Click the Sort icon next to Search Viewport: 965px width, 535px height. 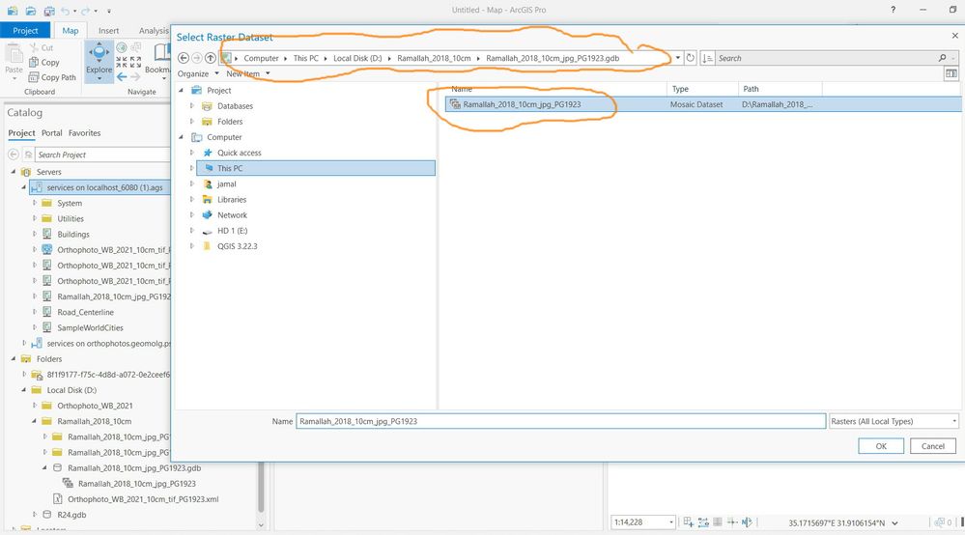708,58
